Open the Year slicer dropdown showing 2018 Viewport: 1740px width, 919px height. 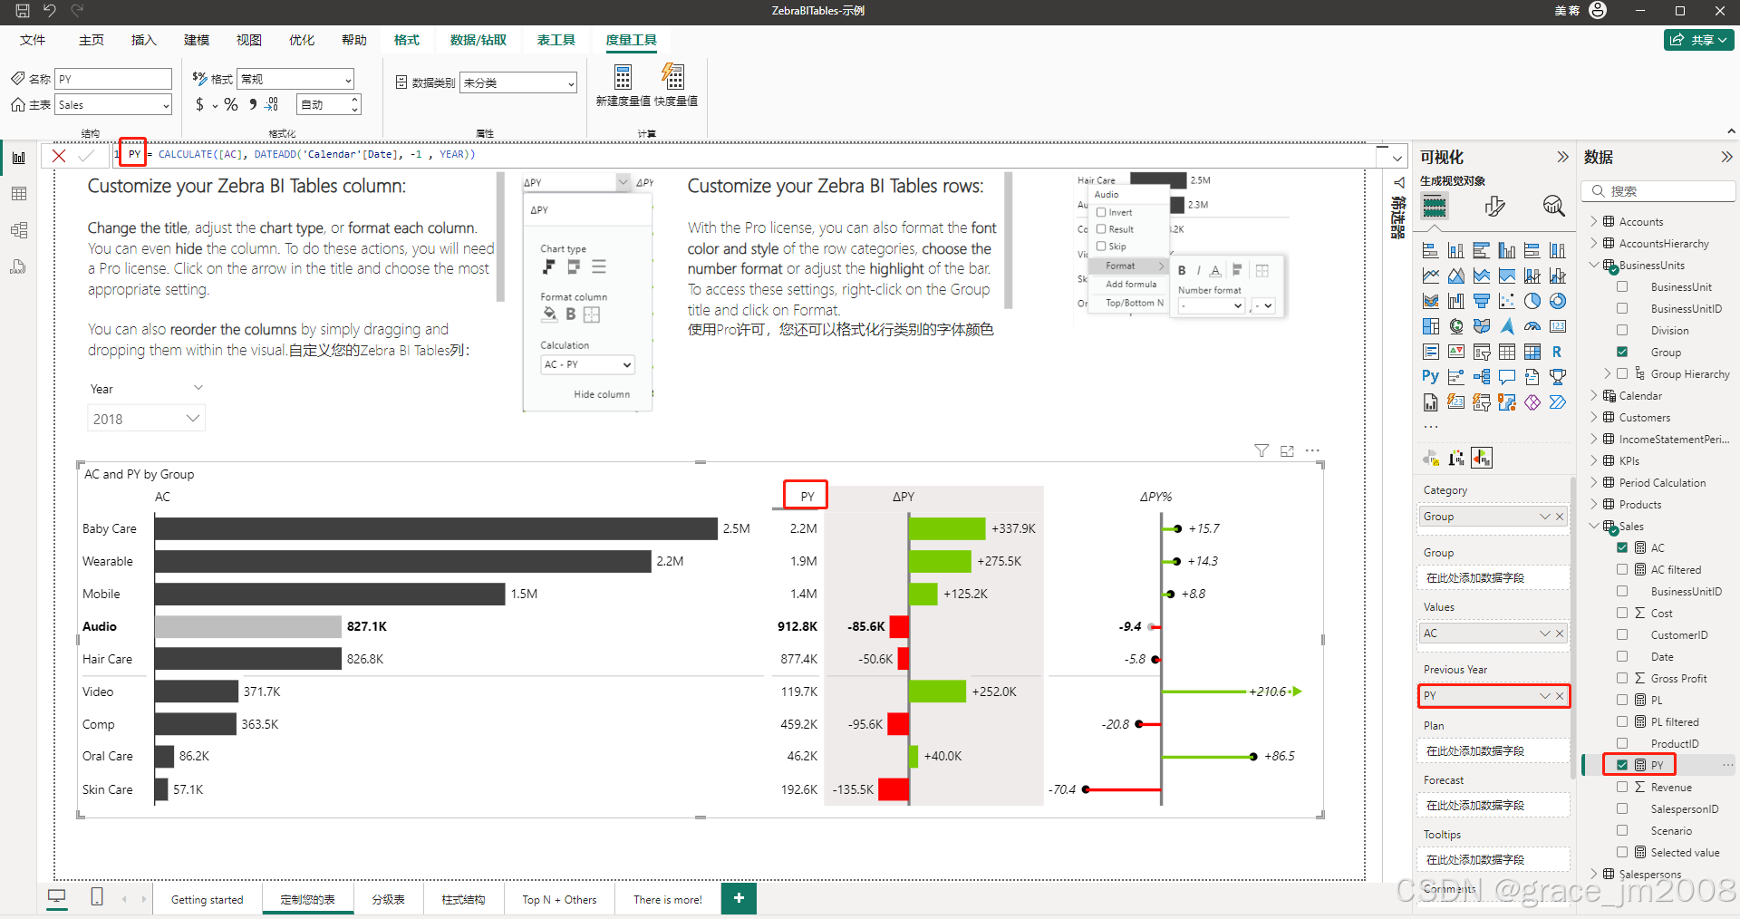point(147,419)
